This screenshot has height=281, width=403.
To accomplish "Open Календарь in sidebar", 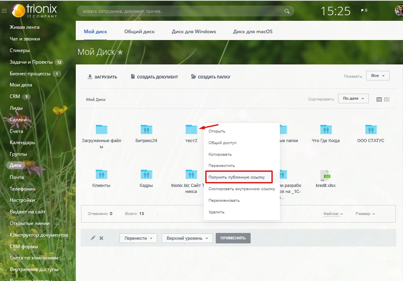I will tap(22, 143).
